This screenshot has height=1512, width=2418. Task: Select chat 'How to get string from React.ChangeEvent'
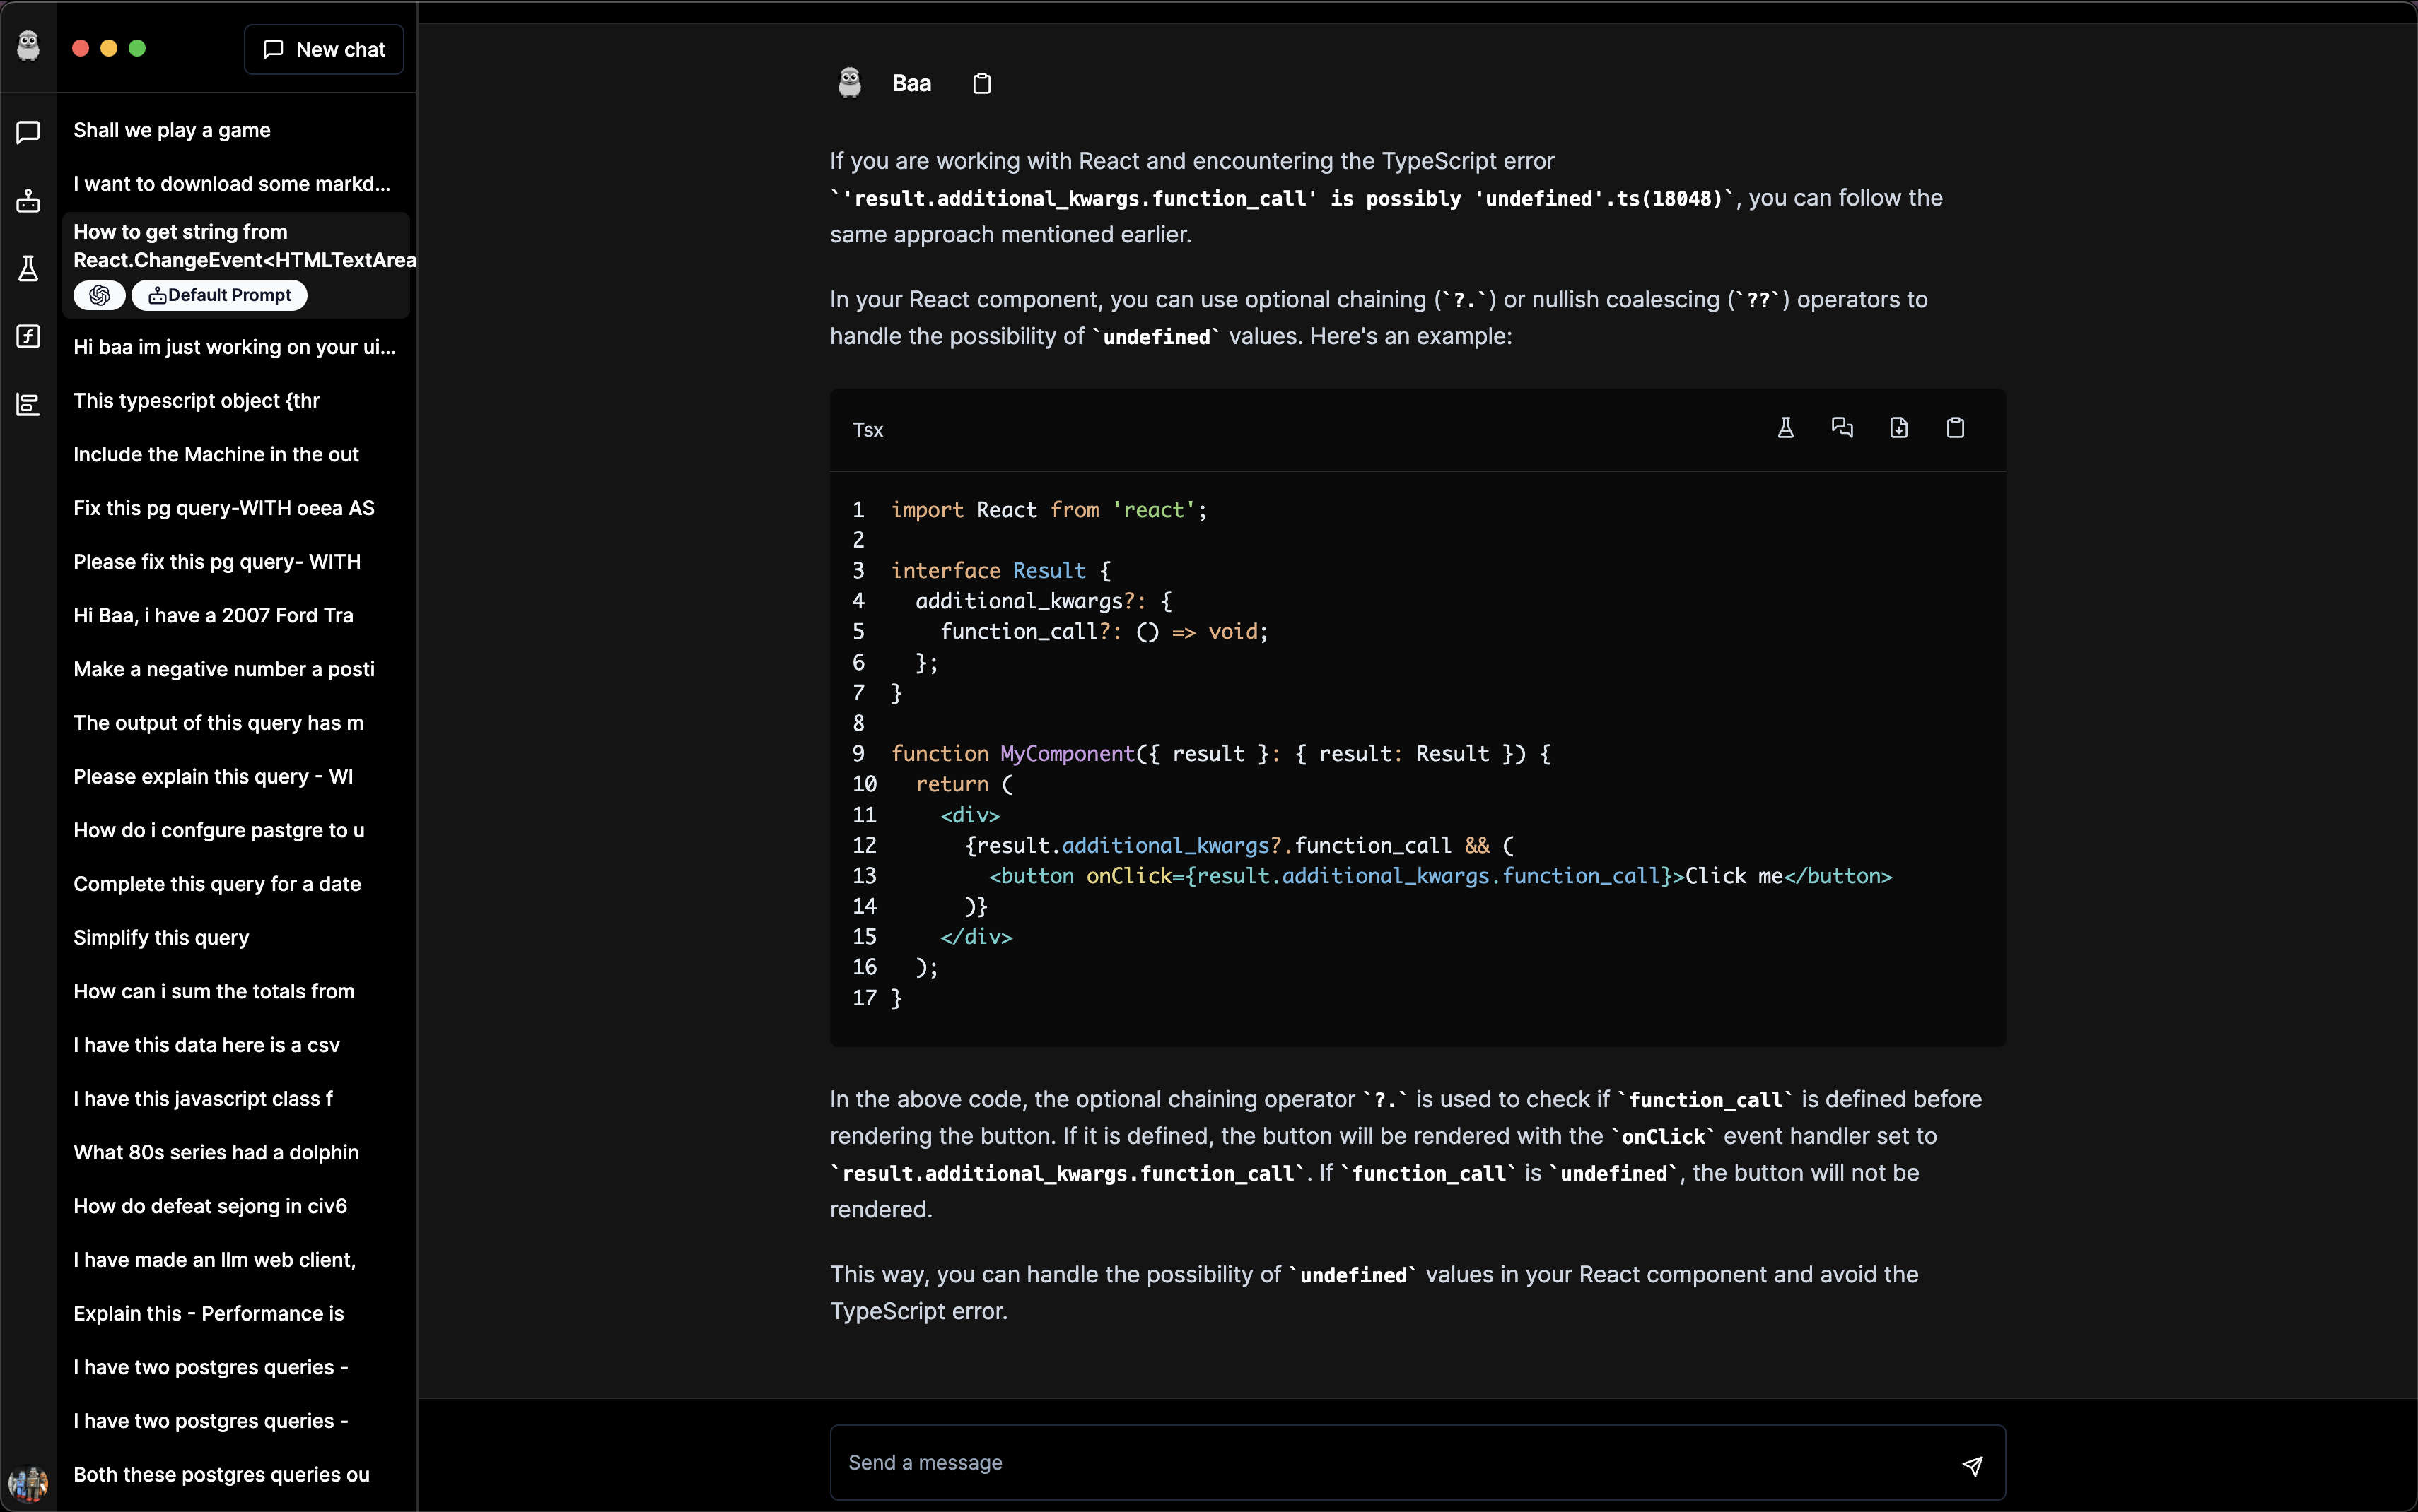pyautogui.click(x=236, y=265)
